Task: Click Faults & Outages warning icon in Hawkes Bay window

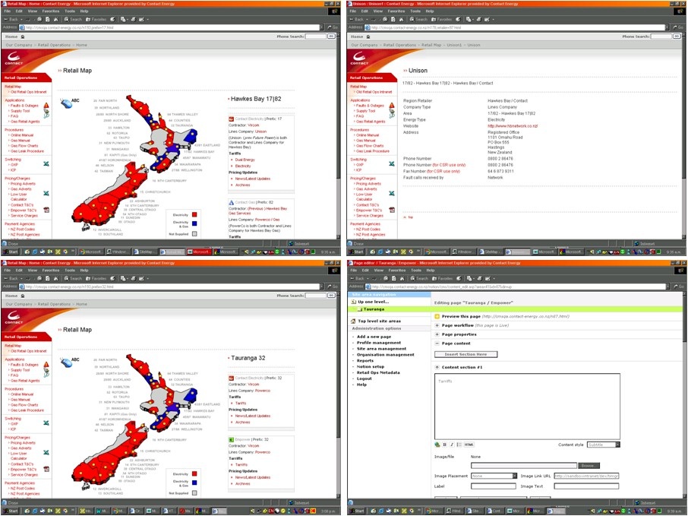Action: click(x=46, y=105)
